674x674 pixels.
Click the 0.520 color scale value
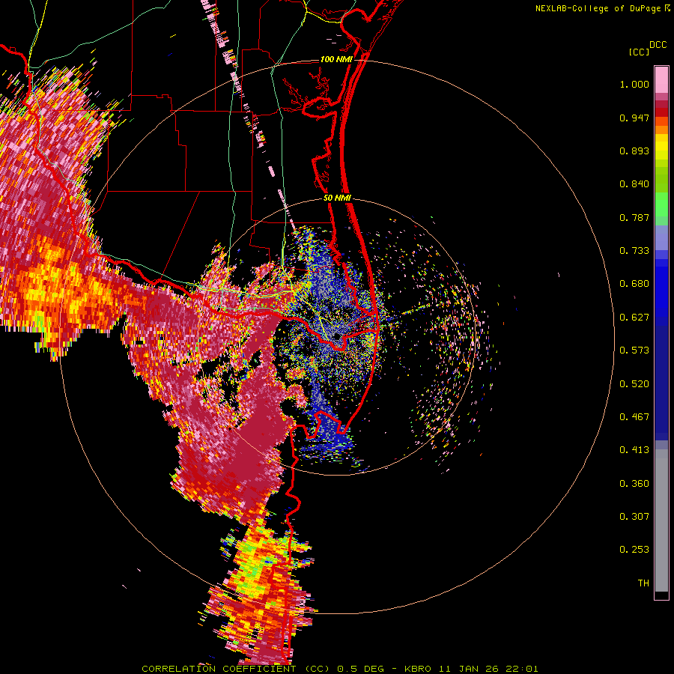(634, 384)
